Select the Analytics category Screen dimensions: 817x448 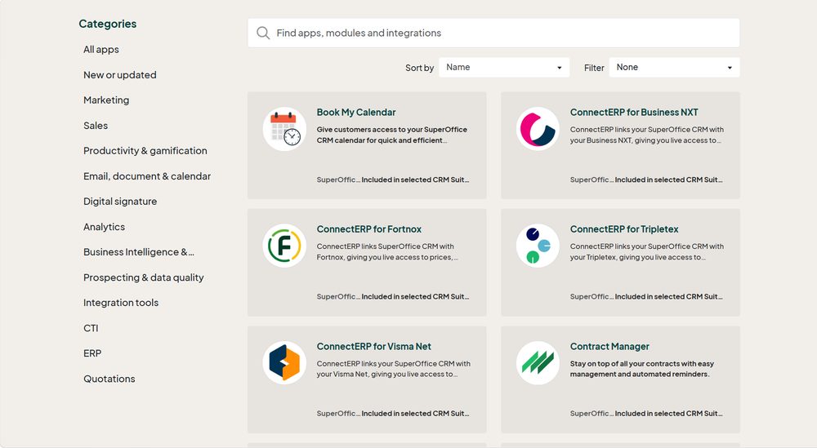pos(105,227)
